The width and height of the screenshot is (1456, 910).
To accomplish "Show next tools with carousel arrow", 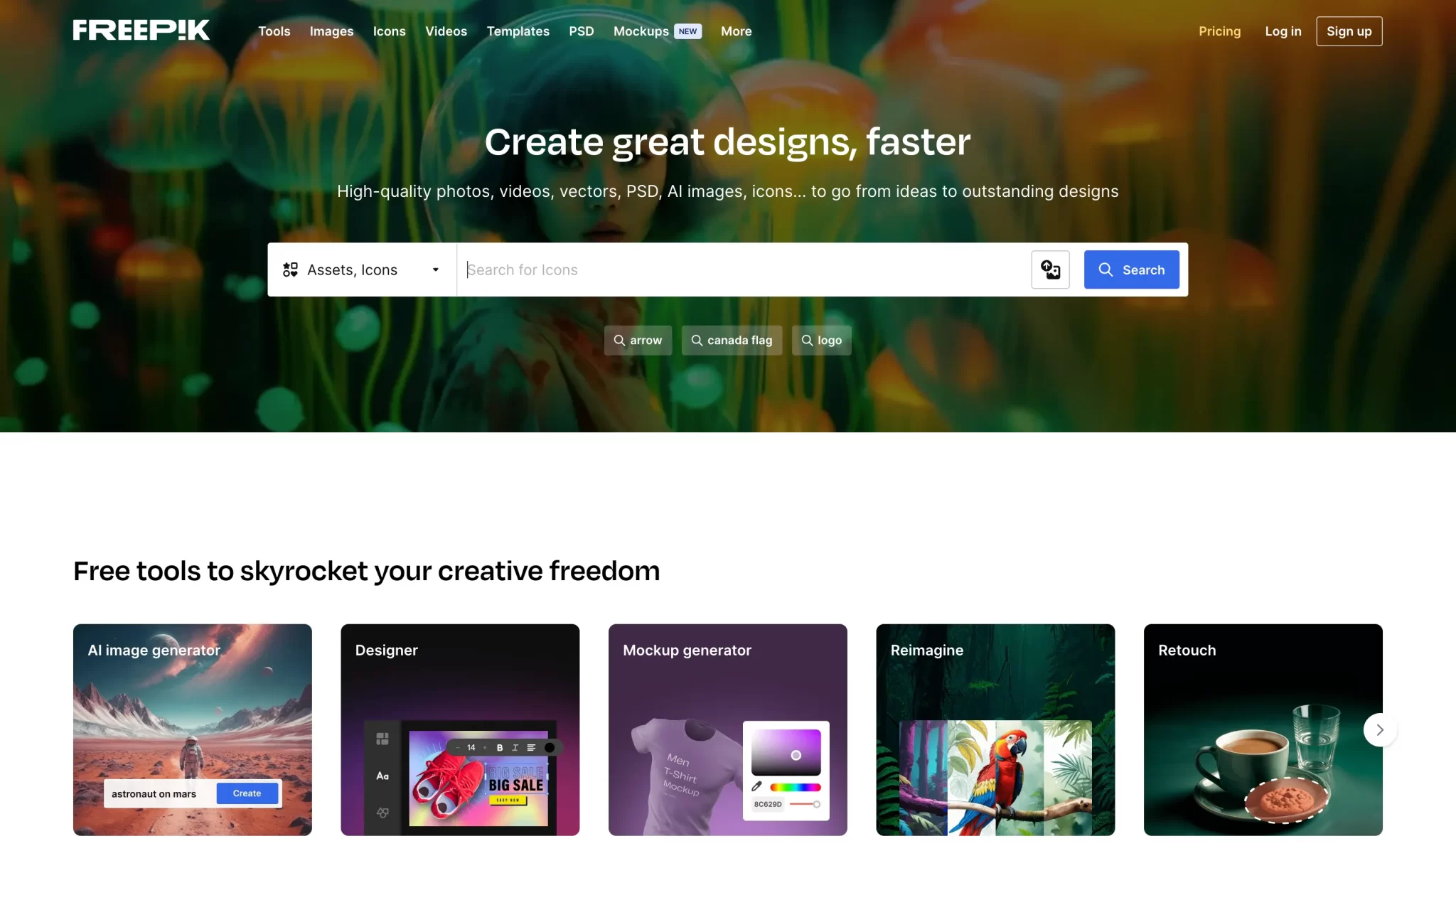I will pos(1380,730).
